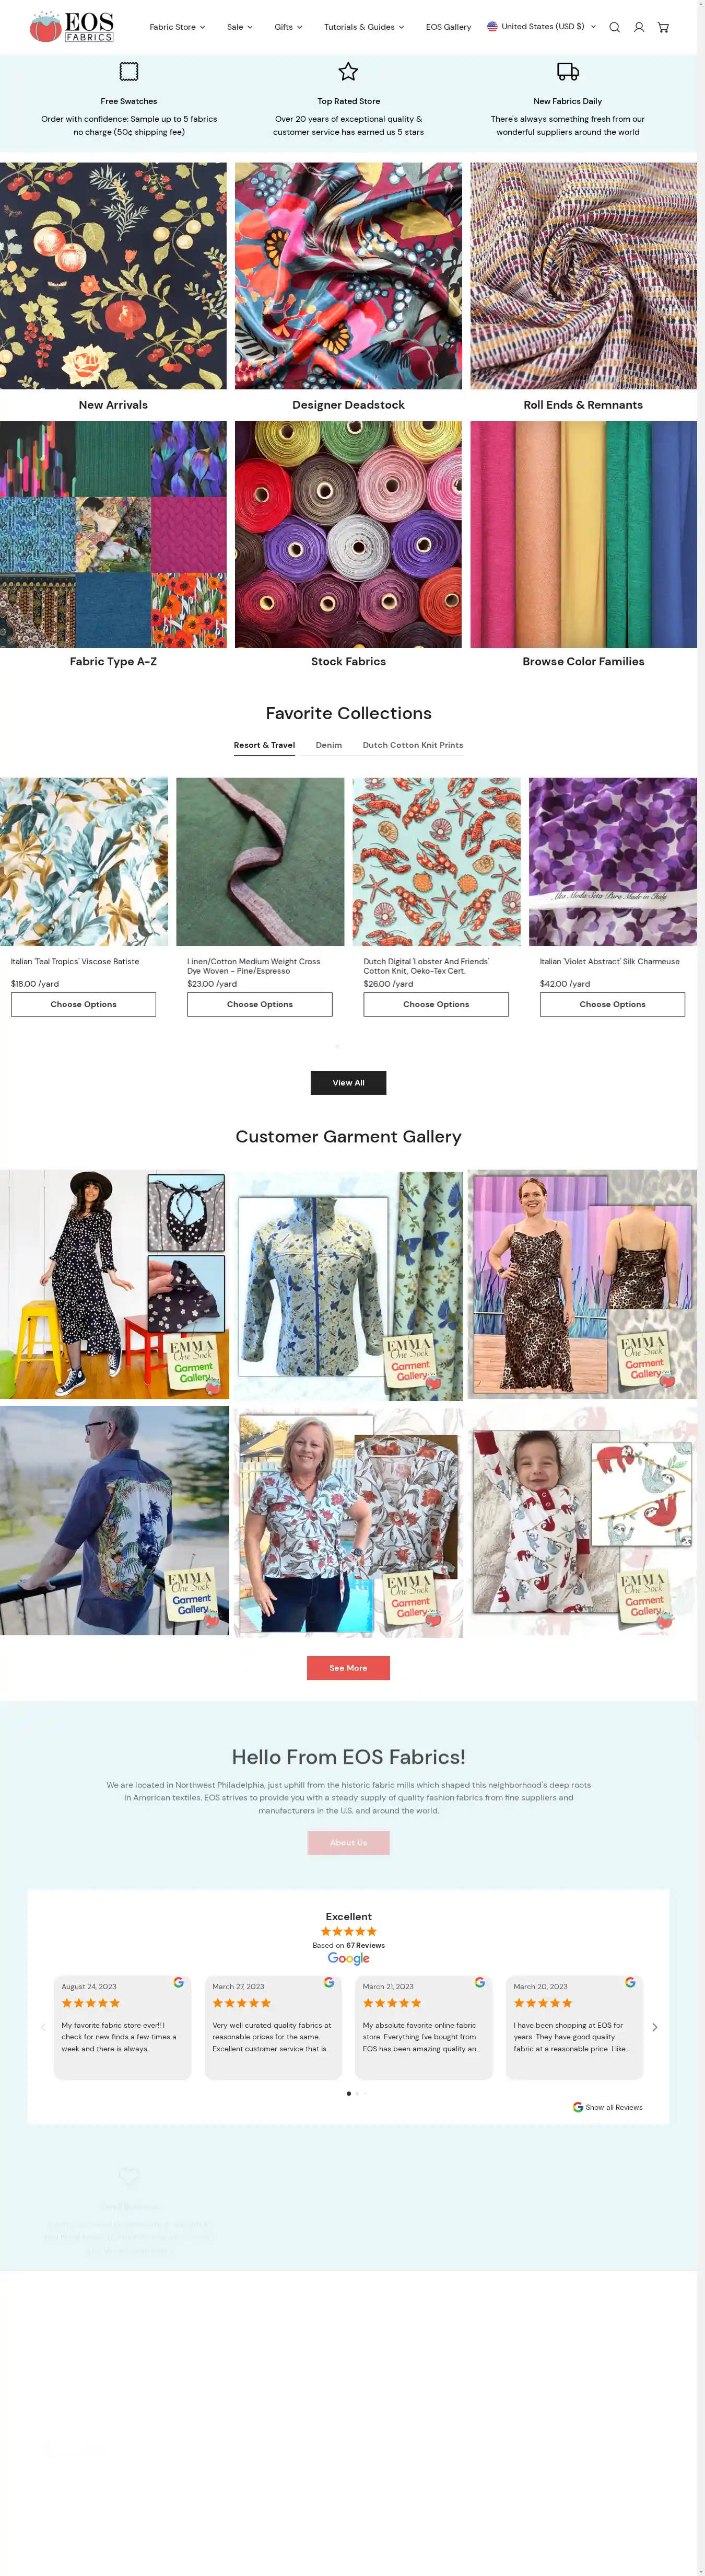Open the EOS Gallery menu item
Image resolution: width=705 pixels, height=2576 pixels.
pyautogui.click(x=449, y=27)
